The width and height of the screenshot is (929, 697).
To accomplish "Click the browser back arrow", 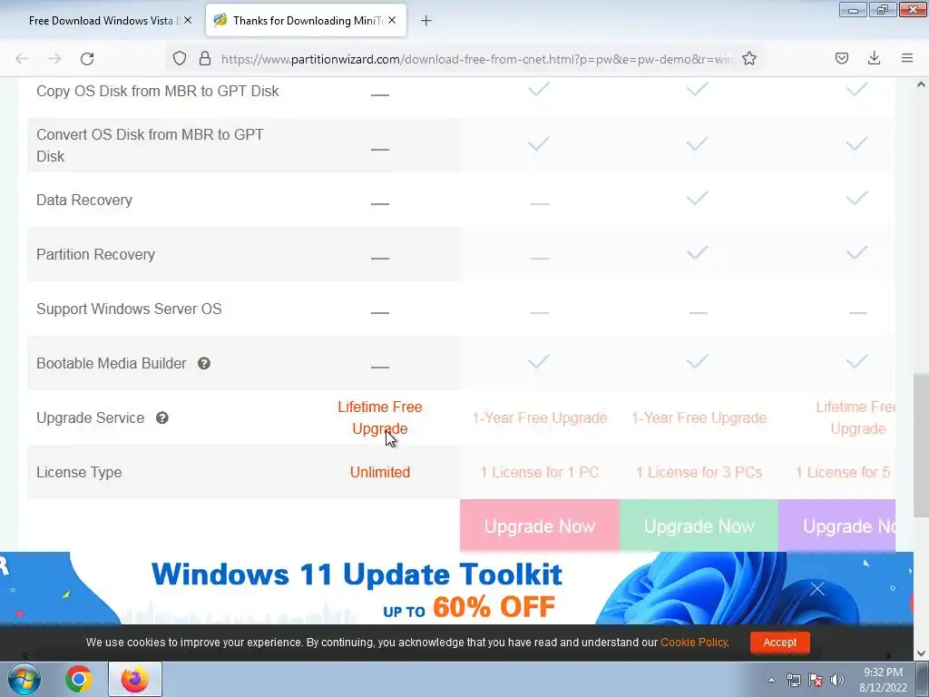I will point(22,58).
